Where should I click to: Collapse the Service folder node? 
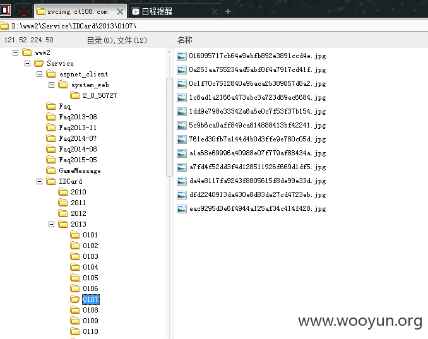27,63
